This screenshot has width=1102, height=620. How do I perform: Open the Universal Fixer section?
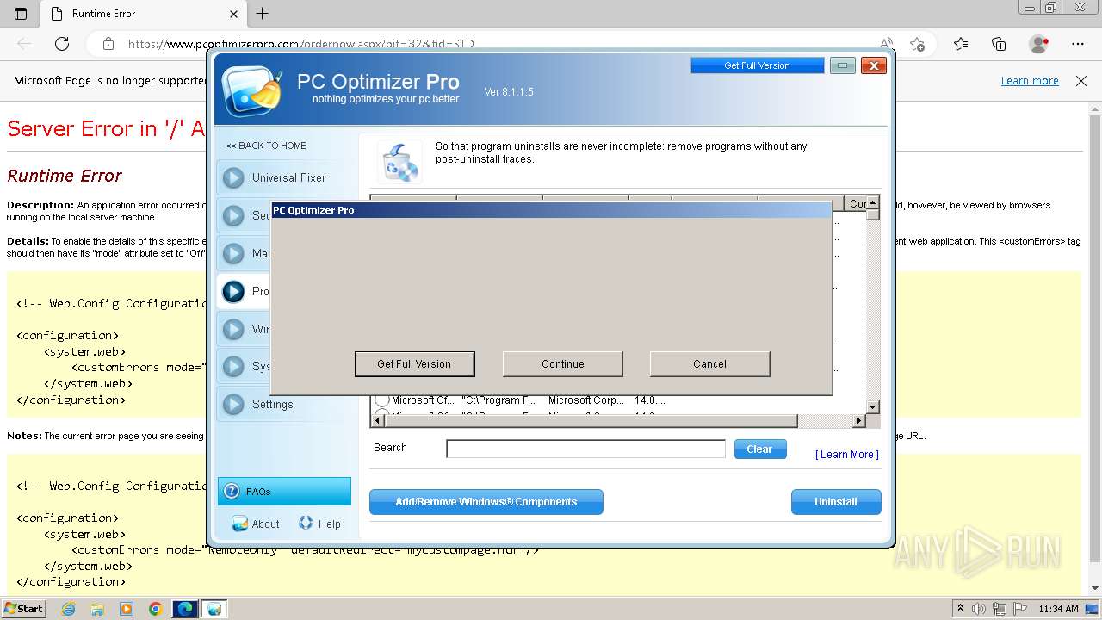pos(288,177)
